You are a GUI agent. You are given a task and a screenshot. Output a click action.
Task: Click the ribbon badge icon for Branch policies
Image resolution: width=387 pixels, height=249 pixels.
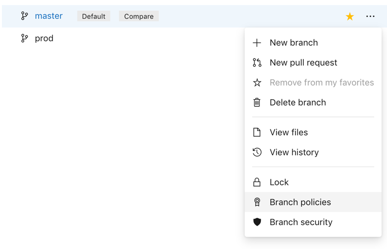click(257, 202)
